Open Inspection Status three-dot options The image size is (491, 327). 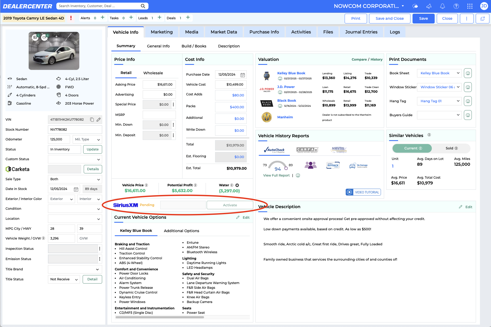pos(100,249)
